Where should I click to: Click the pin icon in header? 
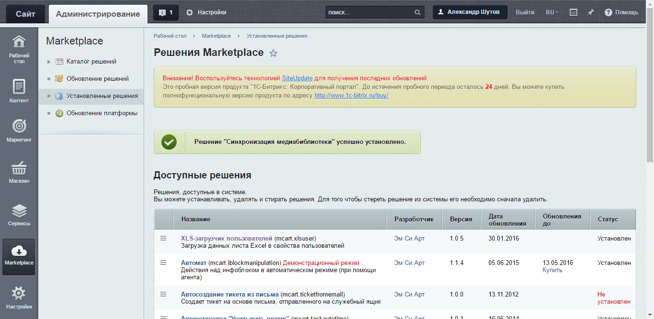coord(590,12)
